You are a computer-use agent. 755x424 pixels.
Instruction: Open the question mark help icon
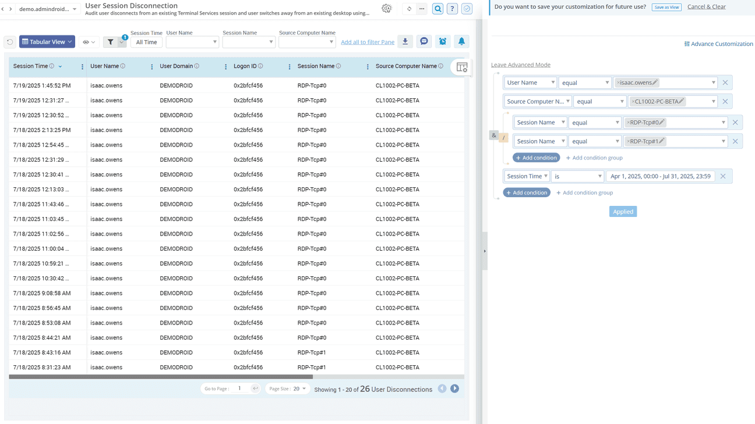pos(452,9)
